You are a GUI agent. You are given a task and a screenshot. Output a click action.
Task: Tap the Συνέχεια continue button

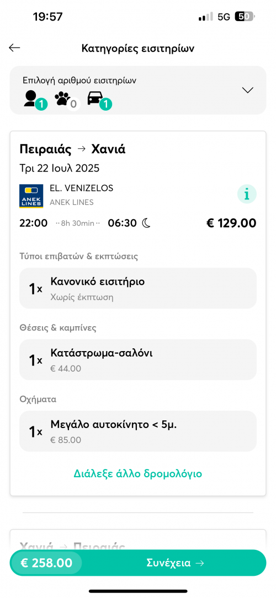click(175, 563)
